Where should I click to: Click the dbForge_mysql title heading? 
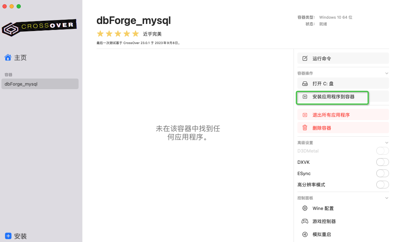tap(134, 21)
